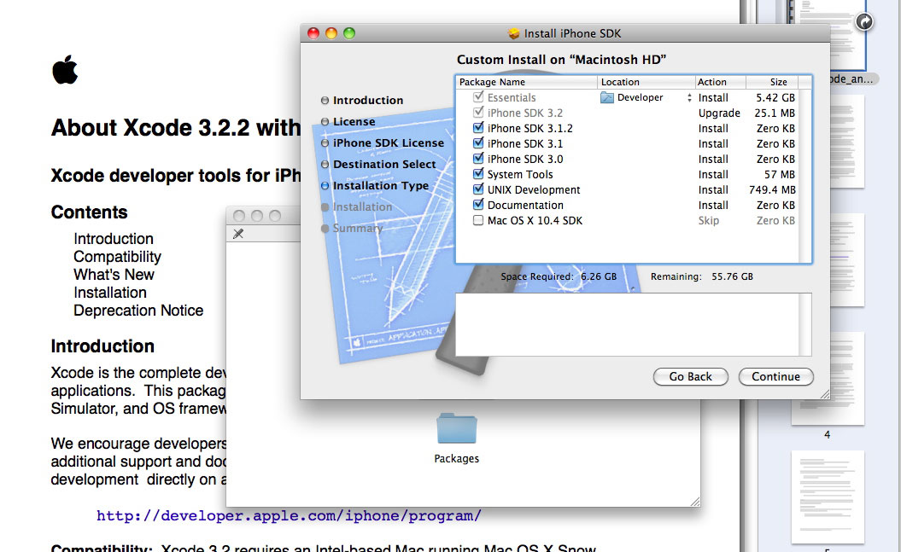The image size is (901, 552).
Task: Click the What's New entry in Contents
Action: 114,274
